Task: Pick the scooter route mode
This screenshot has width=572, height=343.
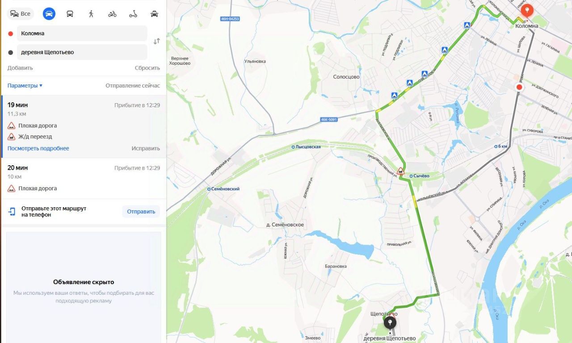Action: [x=133, y=14]
